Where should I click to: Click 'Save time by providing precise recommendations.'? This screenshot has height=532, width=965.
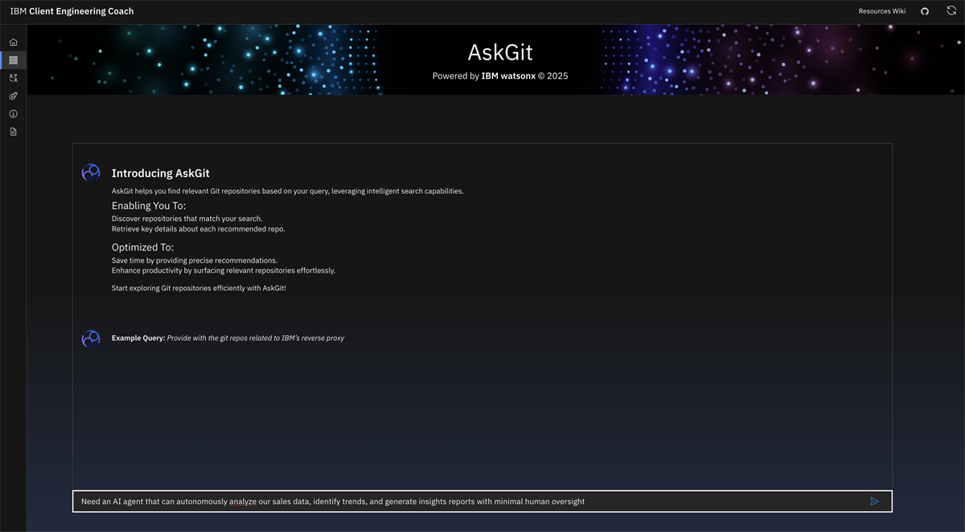(195, 260)
